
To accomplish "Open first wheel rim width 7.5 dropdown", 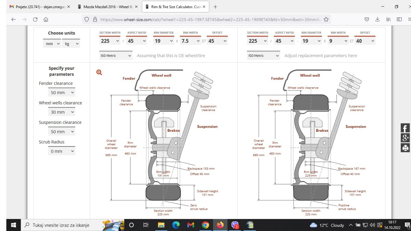I will 190,41.
